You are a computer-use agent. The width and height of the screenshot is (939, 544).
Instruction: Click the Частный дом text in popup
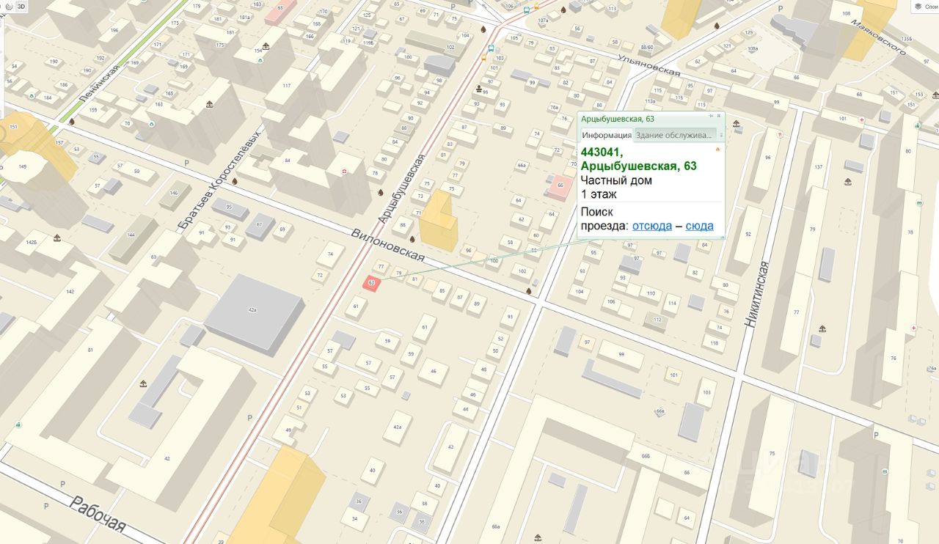tap(616, 180)
